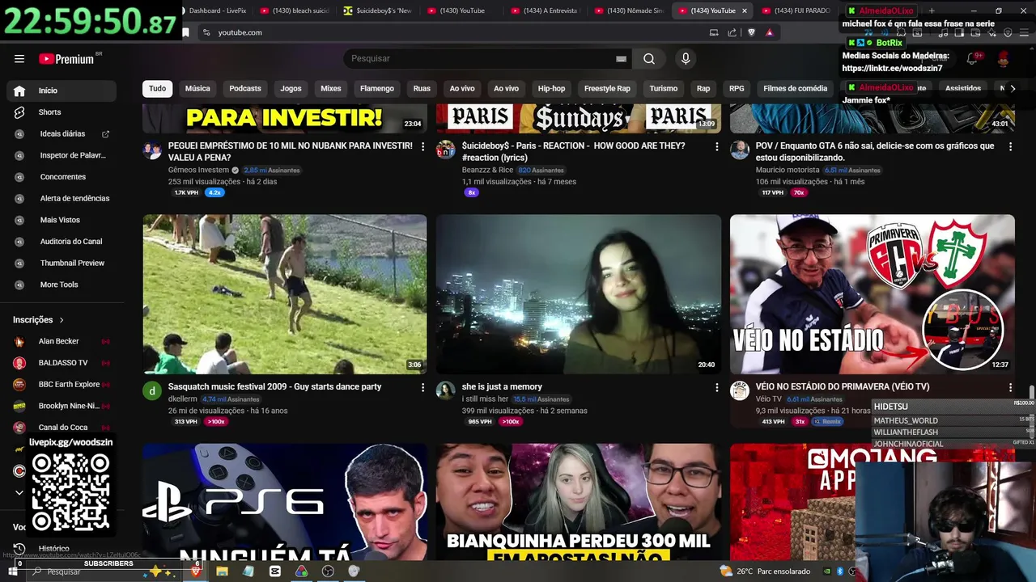Click the share icon in address bar

[x=732, y=32]
